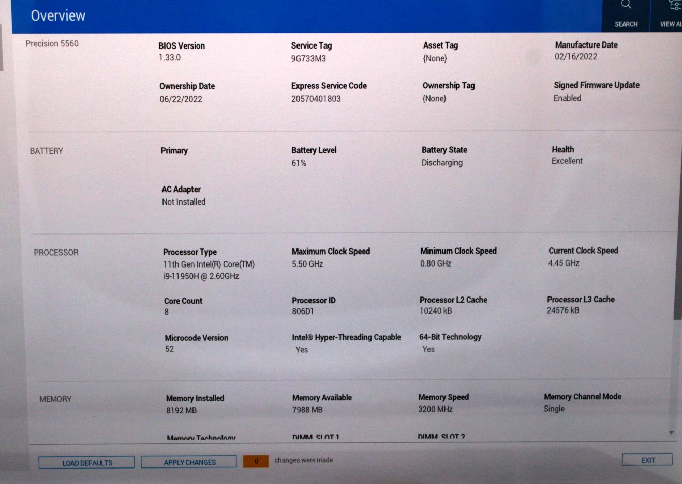Screen dimensions: 682x484
Task: Select battery level value 61%
Action: 299,163
